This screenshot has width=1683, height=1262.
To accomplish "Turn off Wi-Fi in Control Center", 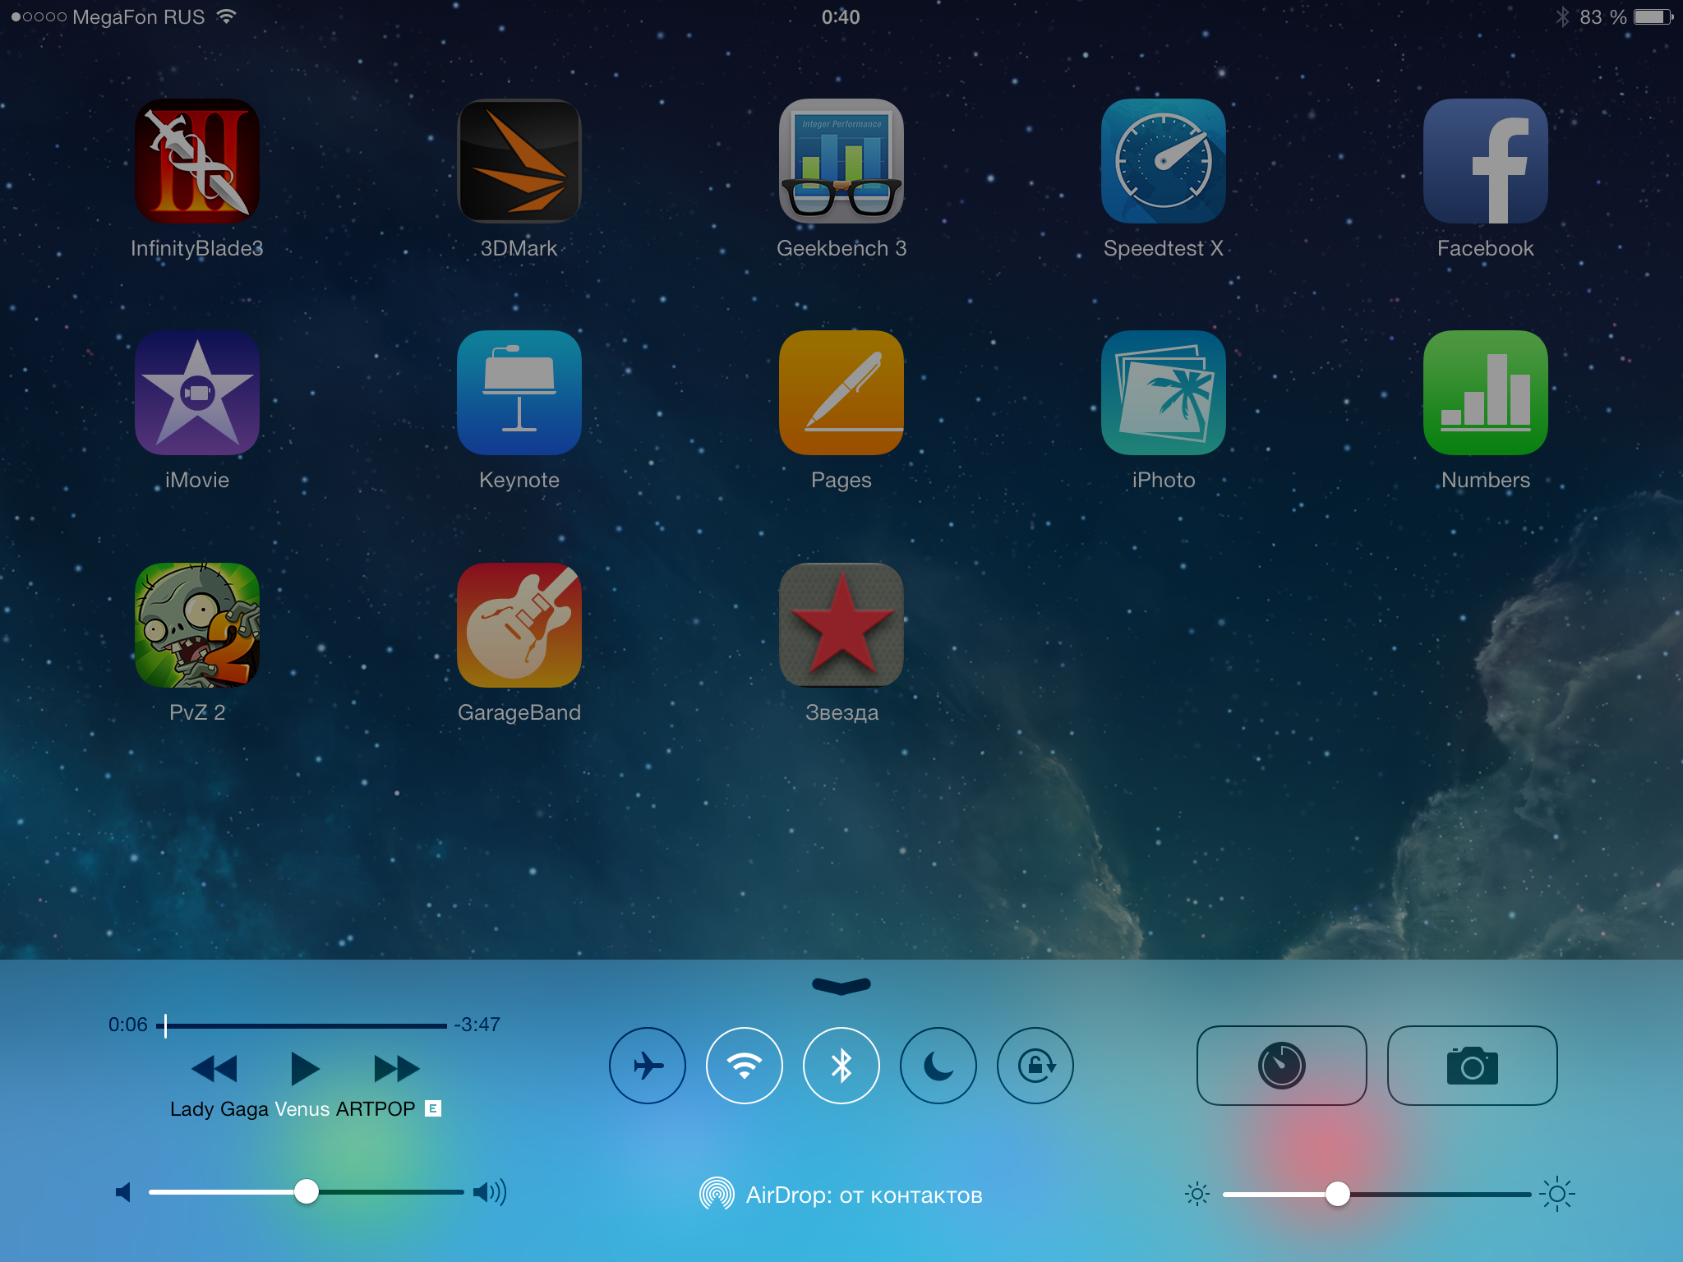I will (x=745, y=1066).
